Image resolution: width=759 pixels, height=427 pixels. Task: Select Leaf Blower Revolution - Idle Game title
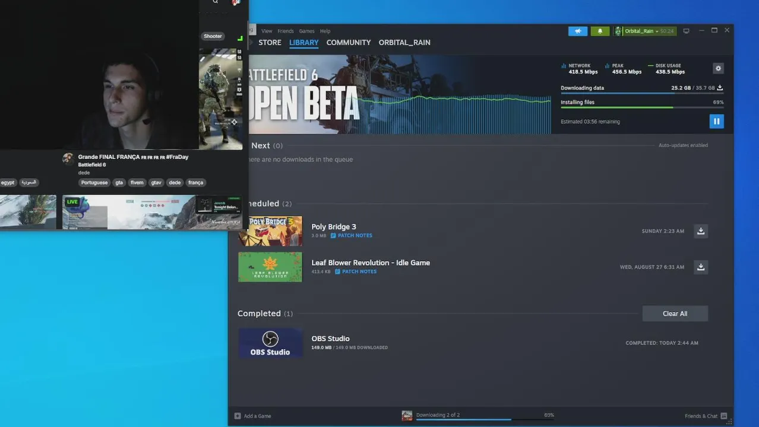coord(371,263)
